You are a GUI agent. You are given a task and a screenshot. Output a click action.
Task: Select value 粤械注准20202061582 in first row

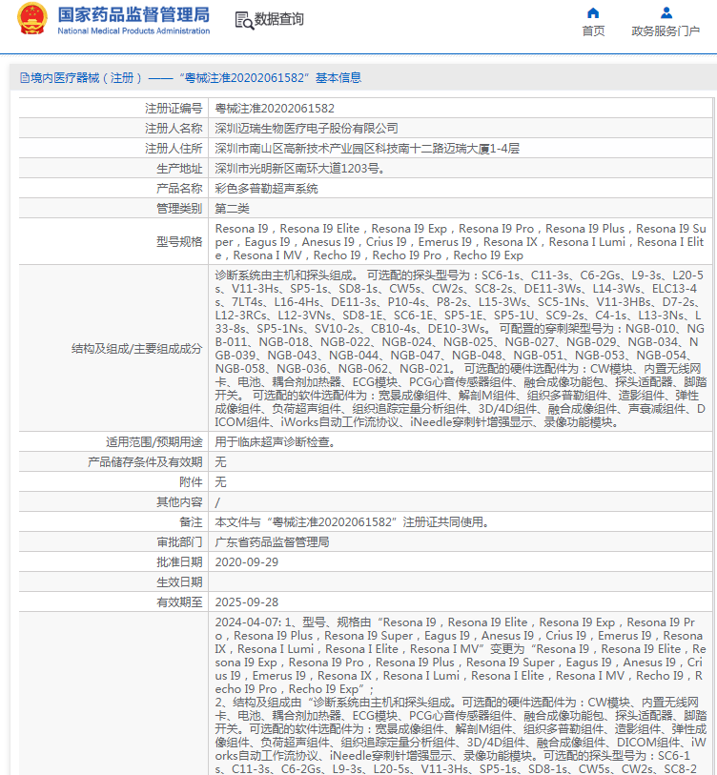click(275, 109)
